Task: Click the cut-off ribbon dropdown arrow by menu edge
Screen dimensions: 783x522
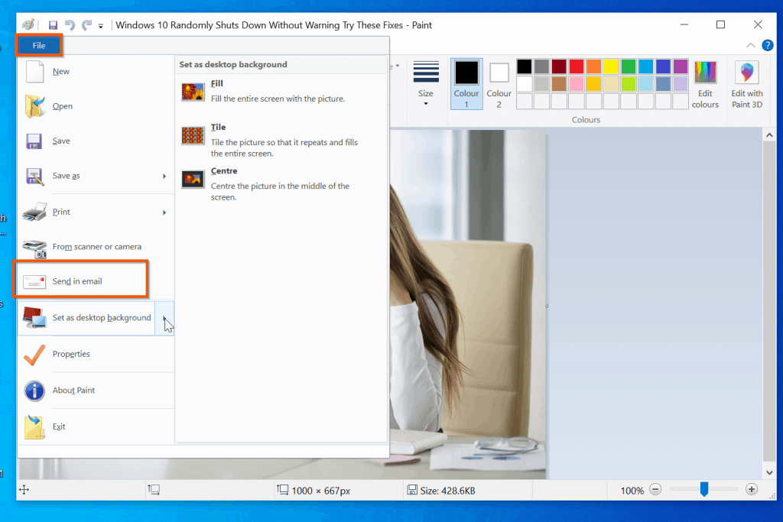Action: [398, 66]
